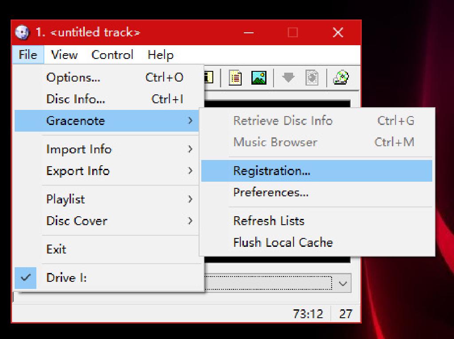Expand the Export Info submenu
The height and width of the screenshot is (339, 454).
point(106,171)
